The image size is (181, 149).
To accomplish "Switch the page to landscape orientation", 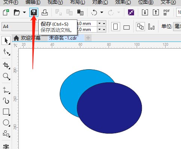I will tap(127, 27).
